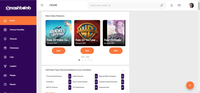Open notifications bell icon
The image size is (200, 93).
pyautogui.click(x=172, y=5)
